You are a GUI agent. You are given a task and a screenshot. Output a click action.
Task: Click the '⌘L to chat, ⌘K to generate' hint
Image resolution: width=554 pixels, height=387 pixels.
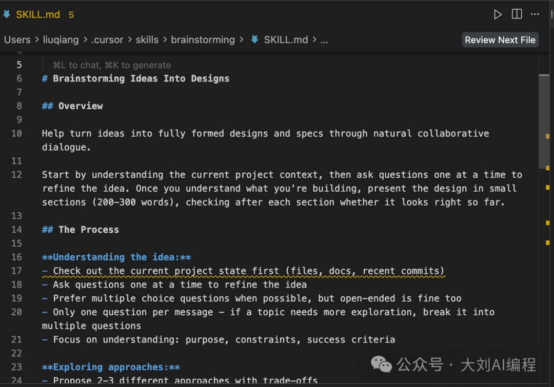(x=112, y=65)
